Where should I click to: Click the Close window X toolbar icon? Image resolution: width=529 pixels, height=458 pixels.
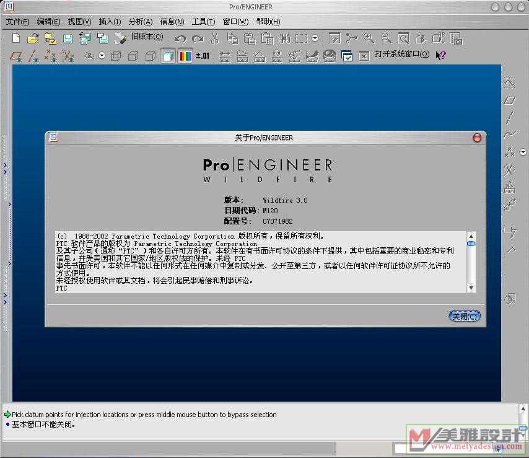click(x=364, y=56)
